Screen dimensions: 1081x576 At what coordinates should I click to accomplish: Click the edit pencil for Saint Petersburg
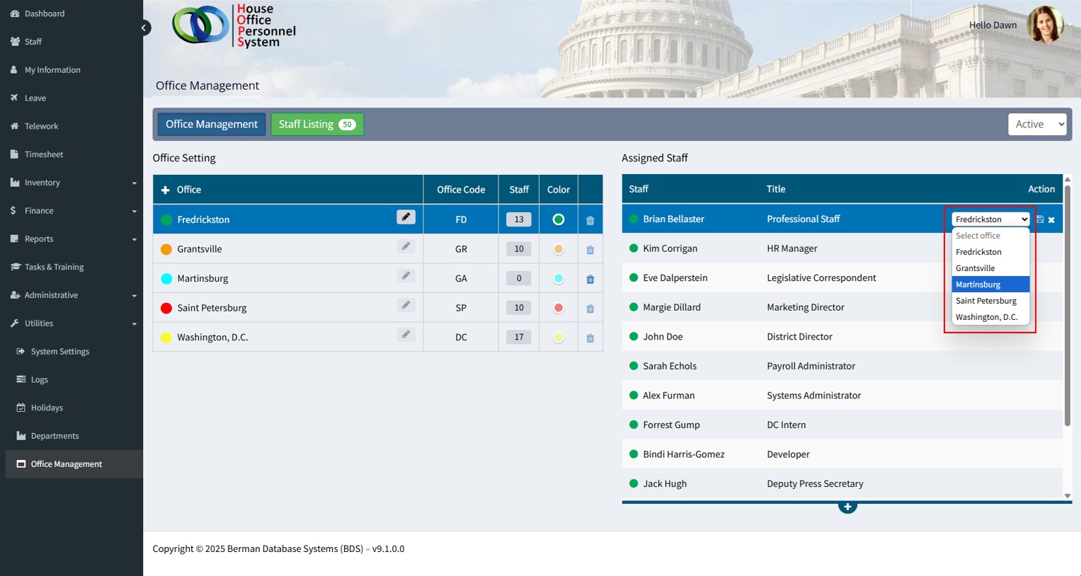pyautogui.click(x=406, y=306)
